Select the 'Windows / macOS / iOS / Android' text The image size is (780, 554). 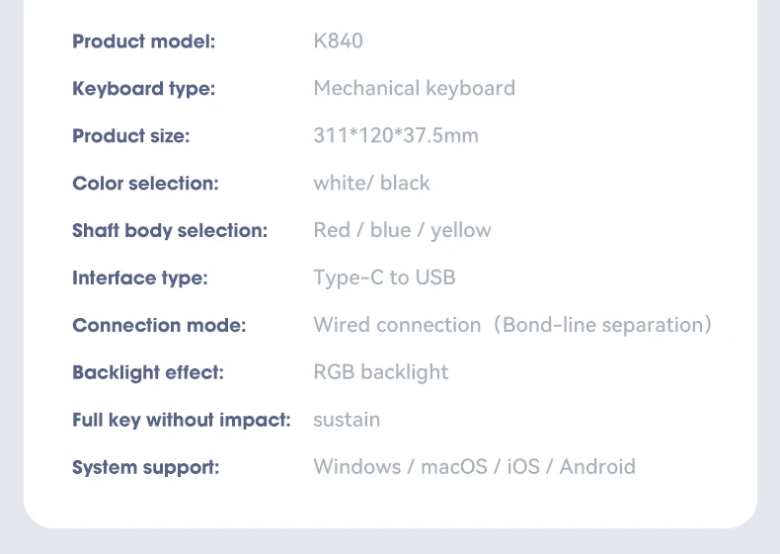point(474,468)
